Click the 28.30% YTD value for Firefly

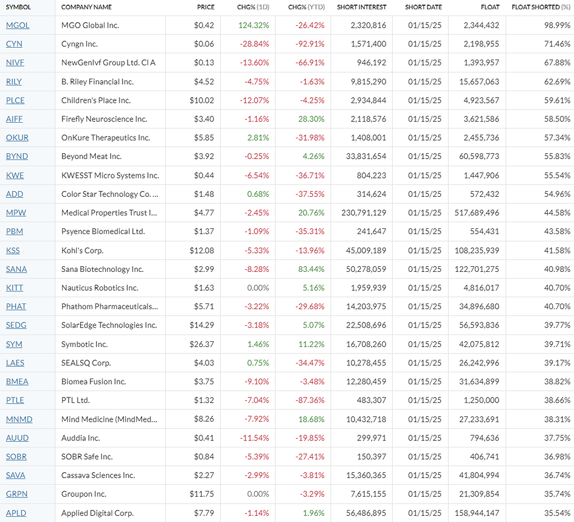[311, 119]
